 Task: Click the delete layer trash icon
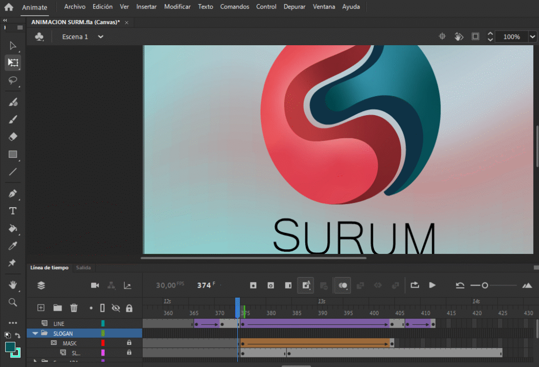point(74,308)
